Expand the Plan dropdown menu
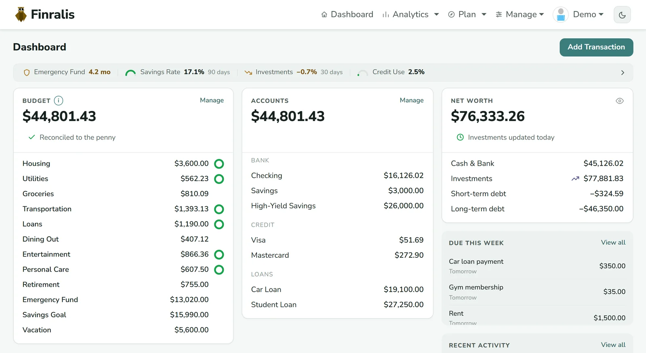This screenshot has width=646, height=353. (x=467, y=15)
